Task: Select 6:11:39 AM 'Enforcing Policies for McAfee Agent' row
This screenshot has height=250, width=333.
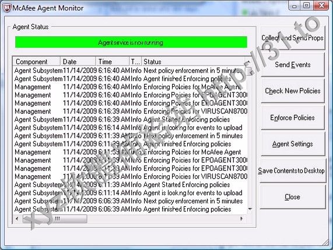Action: coord(131,152)
